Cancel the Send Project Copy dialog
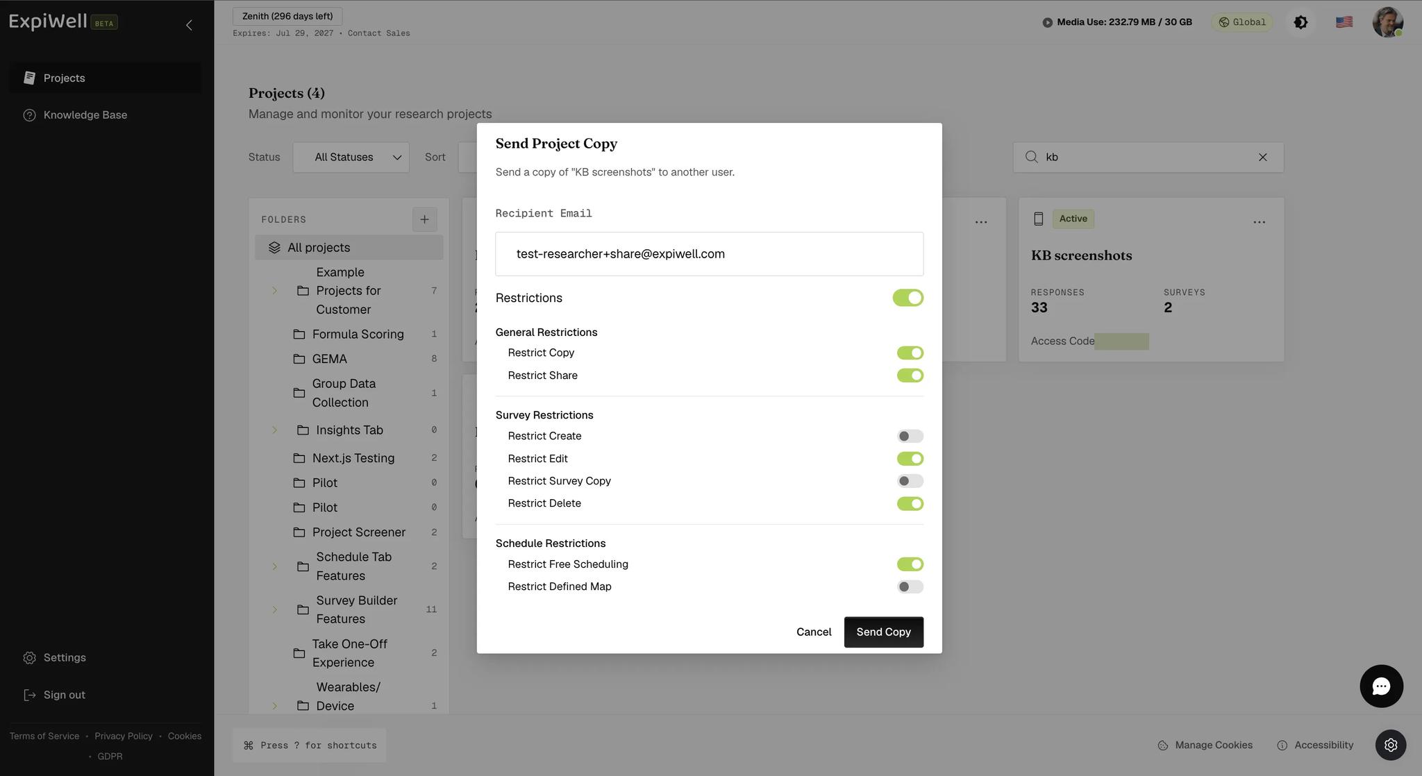The image size is (1422, 776). click(x=814, y=632)
